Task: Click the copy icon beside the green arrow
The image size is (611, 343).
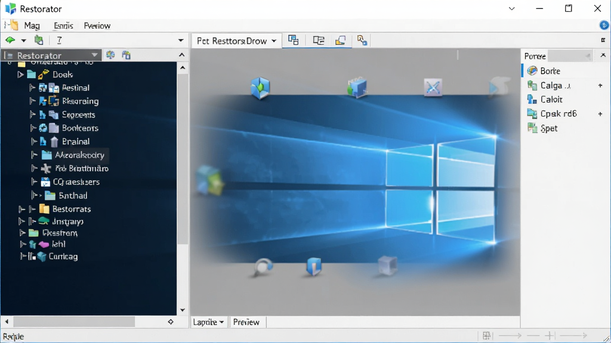Action: (x=39, y=40)
